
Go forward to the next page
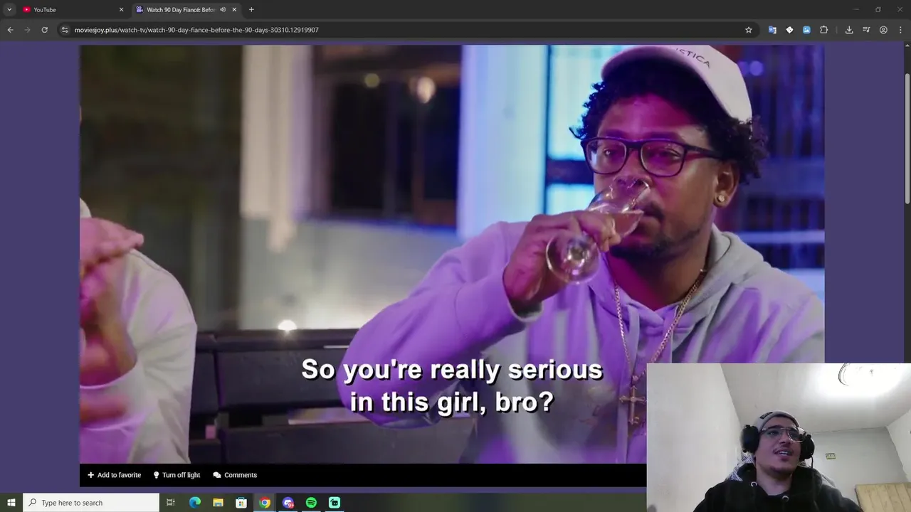[x=27, y=30]
